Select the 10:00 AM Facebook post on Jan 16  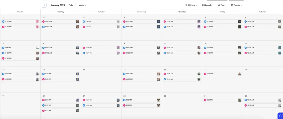[x=182, y=79]
